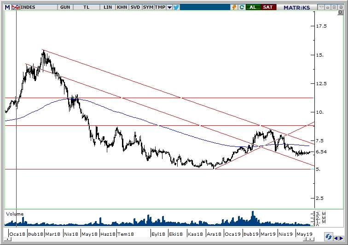
Task: Click the Nis18 date axis label
Action: point(71,234)
